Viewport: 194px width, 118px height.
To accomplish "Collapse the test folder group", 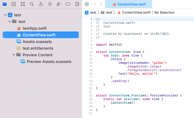I will [10, 21].
